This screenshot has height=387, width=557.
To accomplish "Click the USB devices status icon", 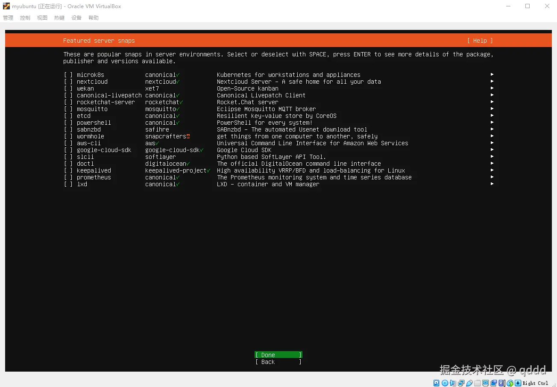I will (469, 383).
